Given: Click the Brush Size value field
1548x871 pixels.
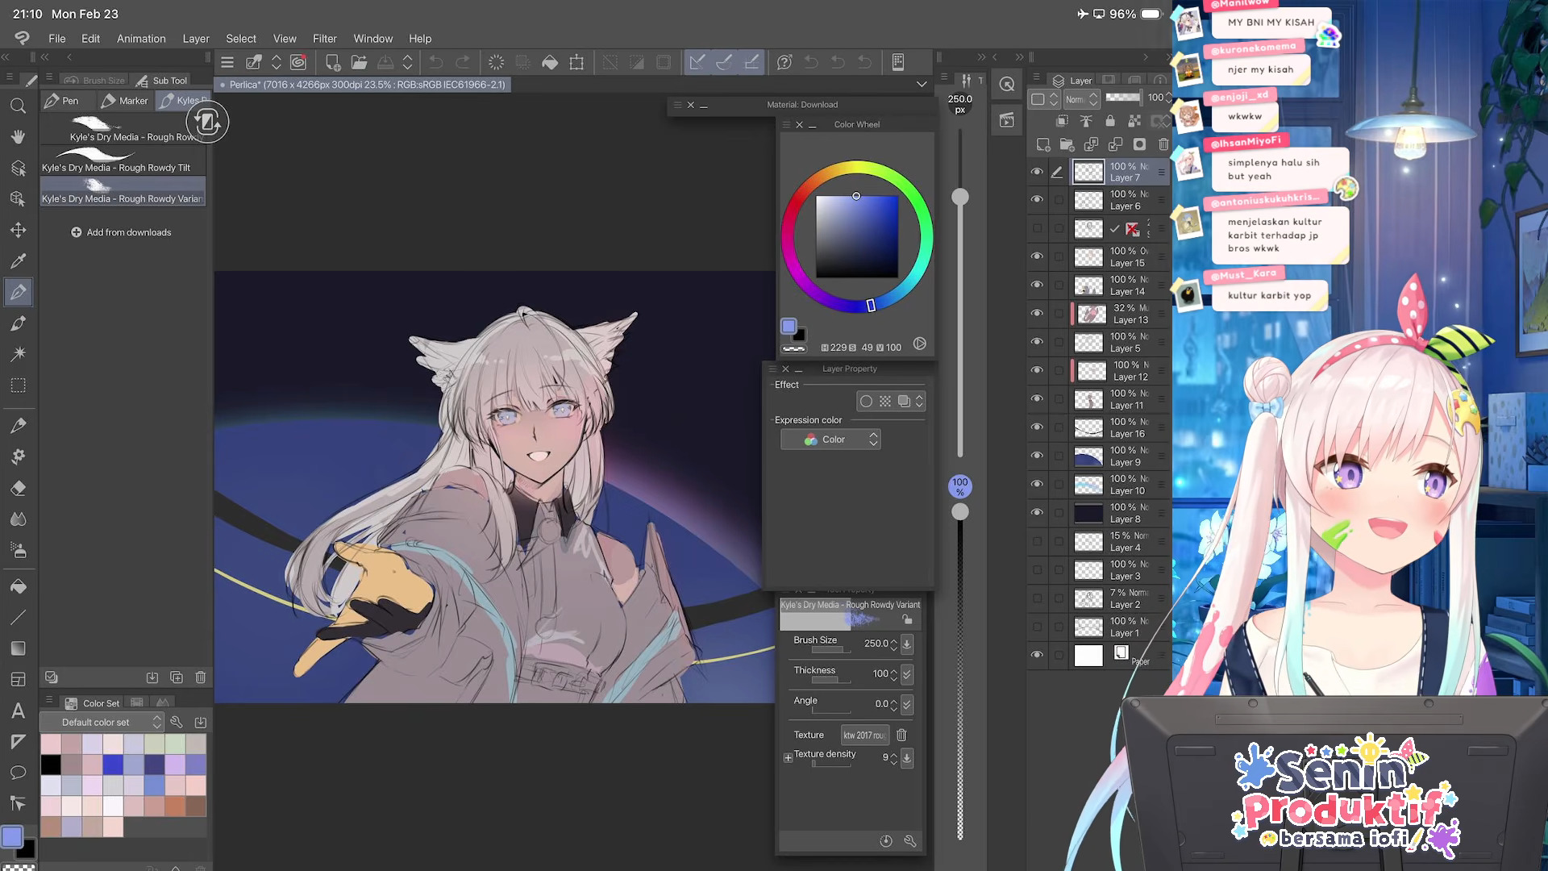Looking at the screenshot, I should [x=875, y=644].
